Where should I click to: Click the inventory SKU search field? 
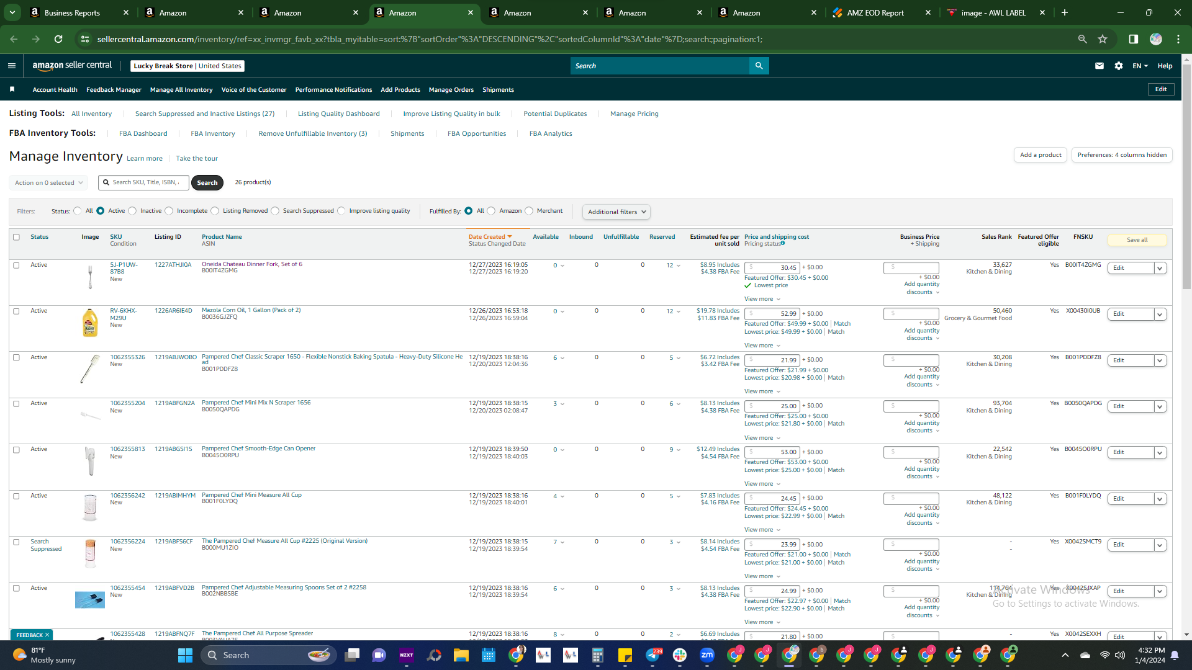[x=144, y=183]
